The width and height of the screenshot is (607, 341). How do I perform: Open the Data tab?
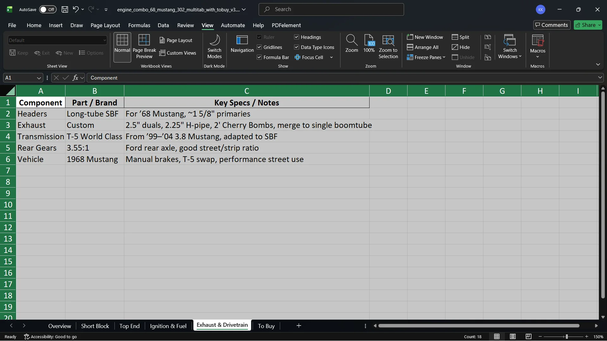click(163, 25)
